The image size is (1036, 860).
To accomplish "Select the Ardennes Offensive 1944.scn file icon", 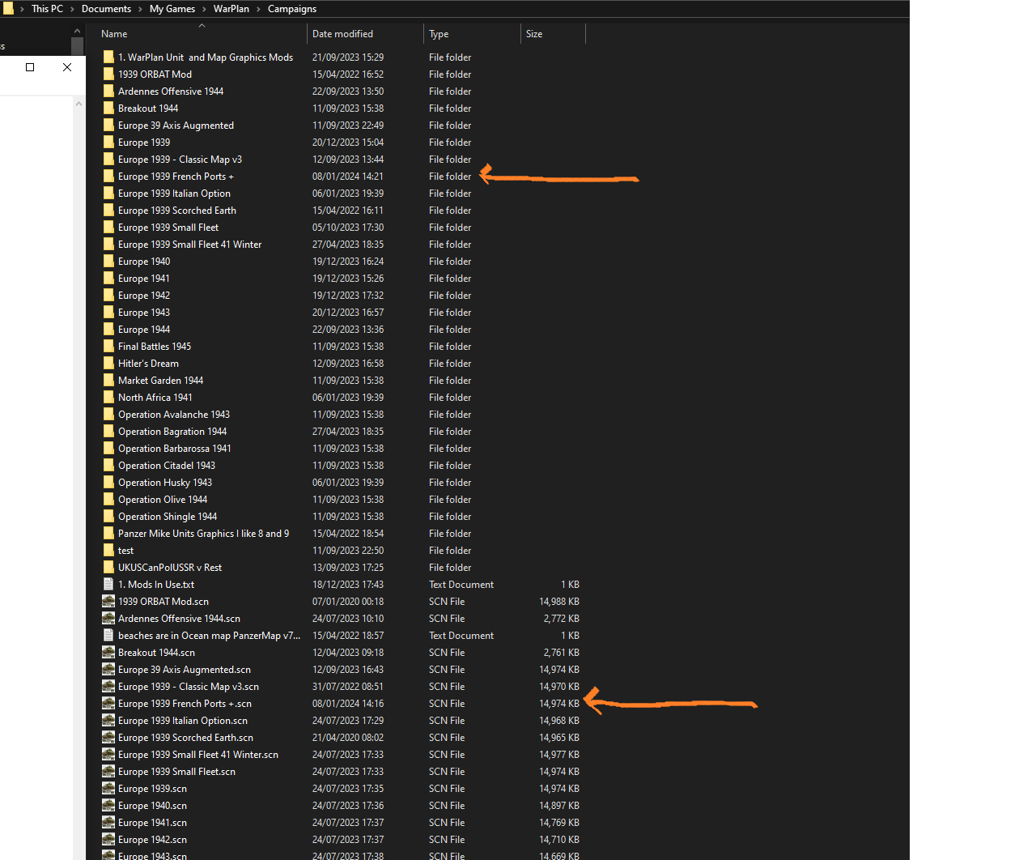I will [x=108, y=618].
